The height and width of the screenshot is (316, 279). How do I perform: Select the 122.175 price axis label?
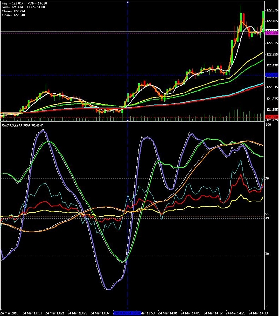click(272, 65)
